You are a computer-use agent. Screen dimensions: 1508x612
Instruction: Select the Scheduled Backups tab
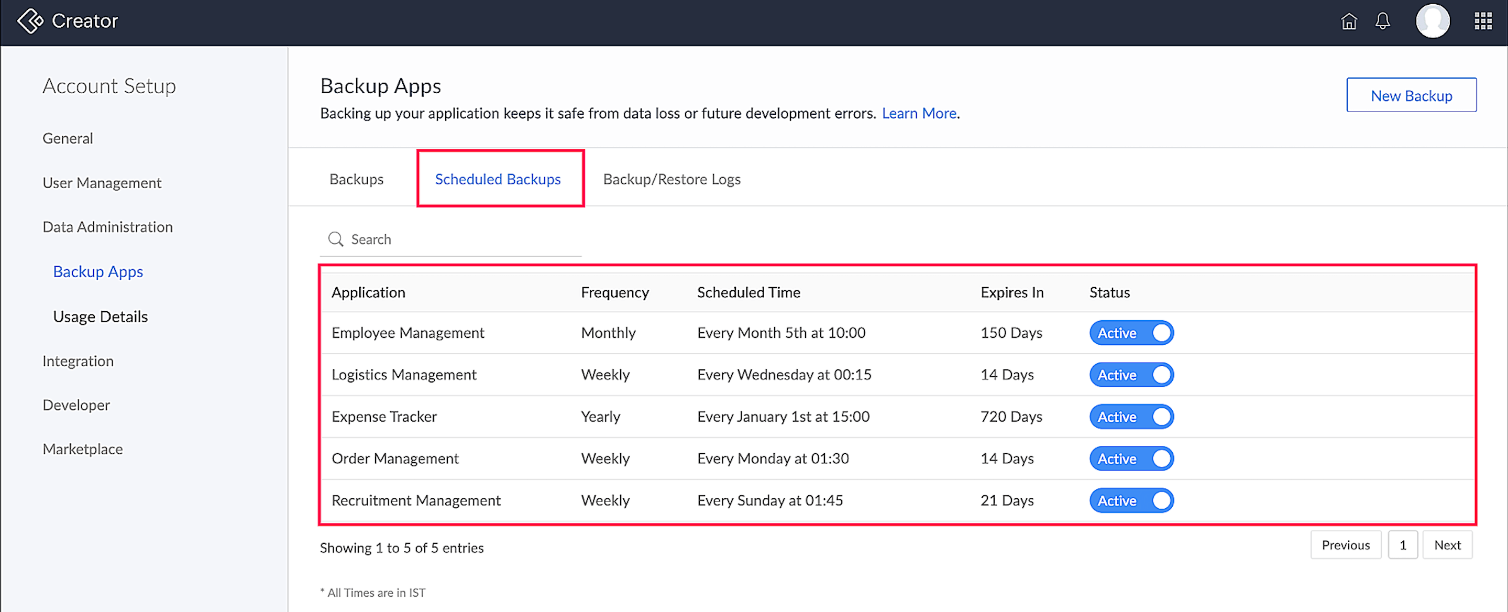tap(498, 179)
